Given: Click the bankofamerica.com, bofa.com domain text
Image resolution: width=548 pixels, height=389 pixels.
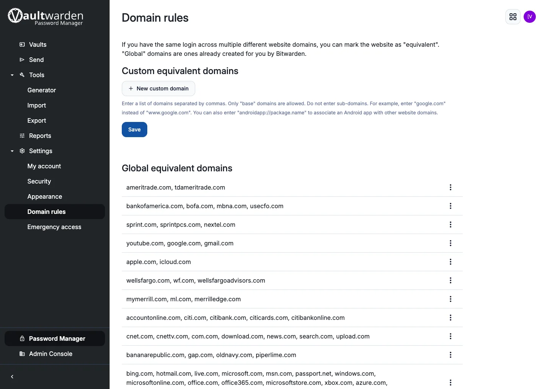Looking at the screenshot, I should [x=205, y=206].
